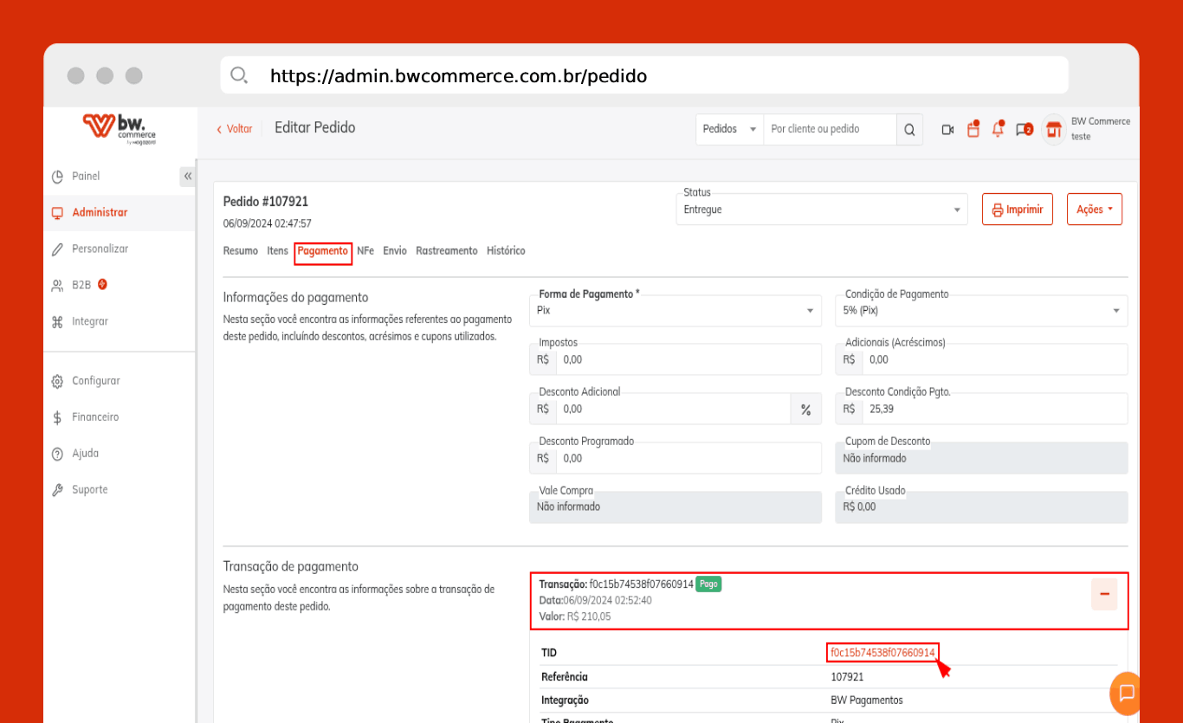
Task: Collapse the sidebar with the double-chevron
Action: (x=188, y=176)
